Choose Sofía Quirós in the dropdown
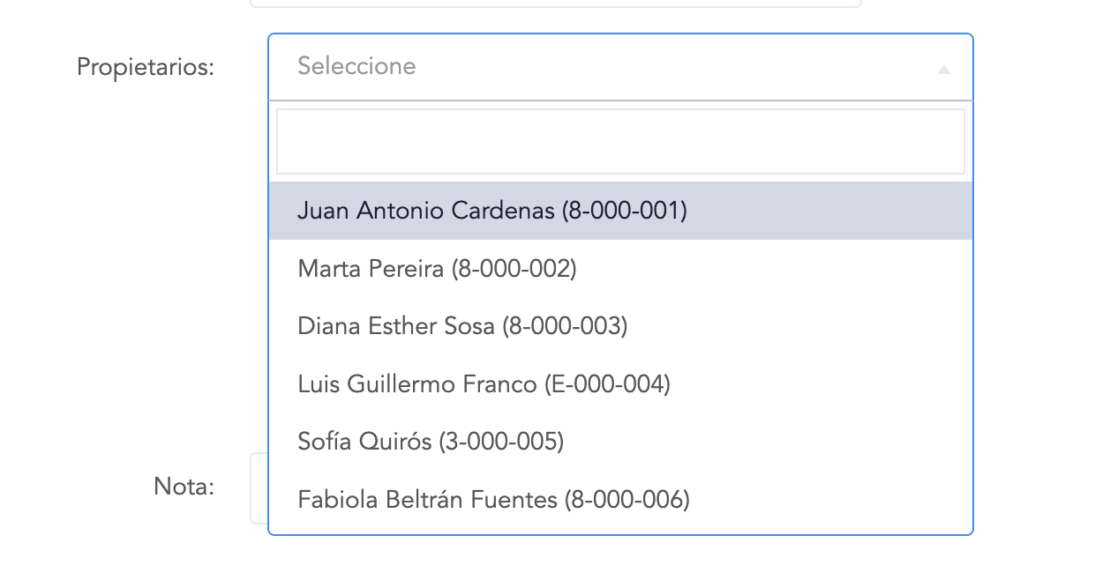1110x573 pixels. 431,442
